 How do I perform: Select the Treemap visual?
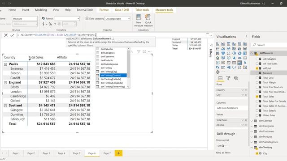coord(245,53)
